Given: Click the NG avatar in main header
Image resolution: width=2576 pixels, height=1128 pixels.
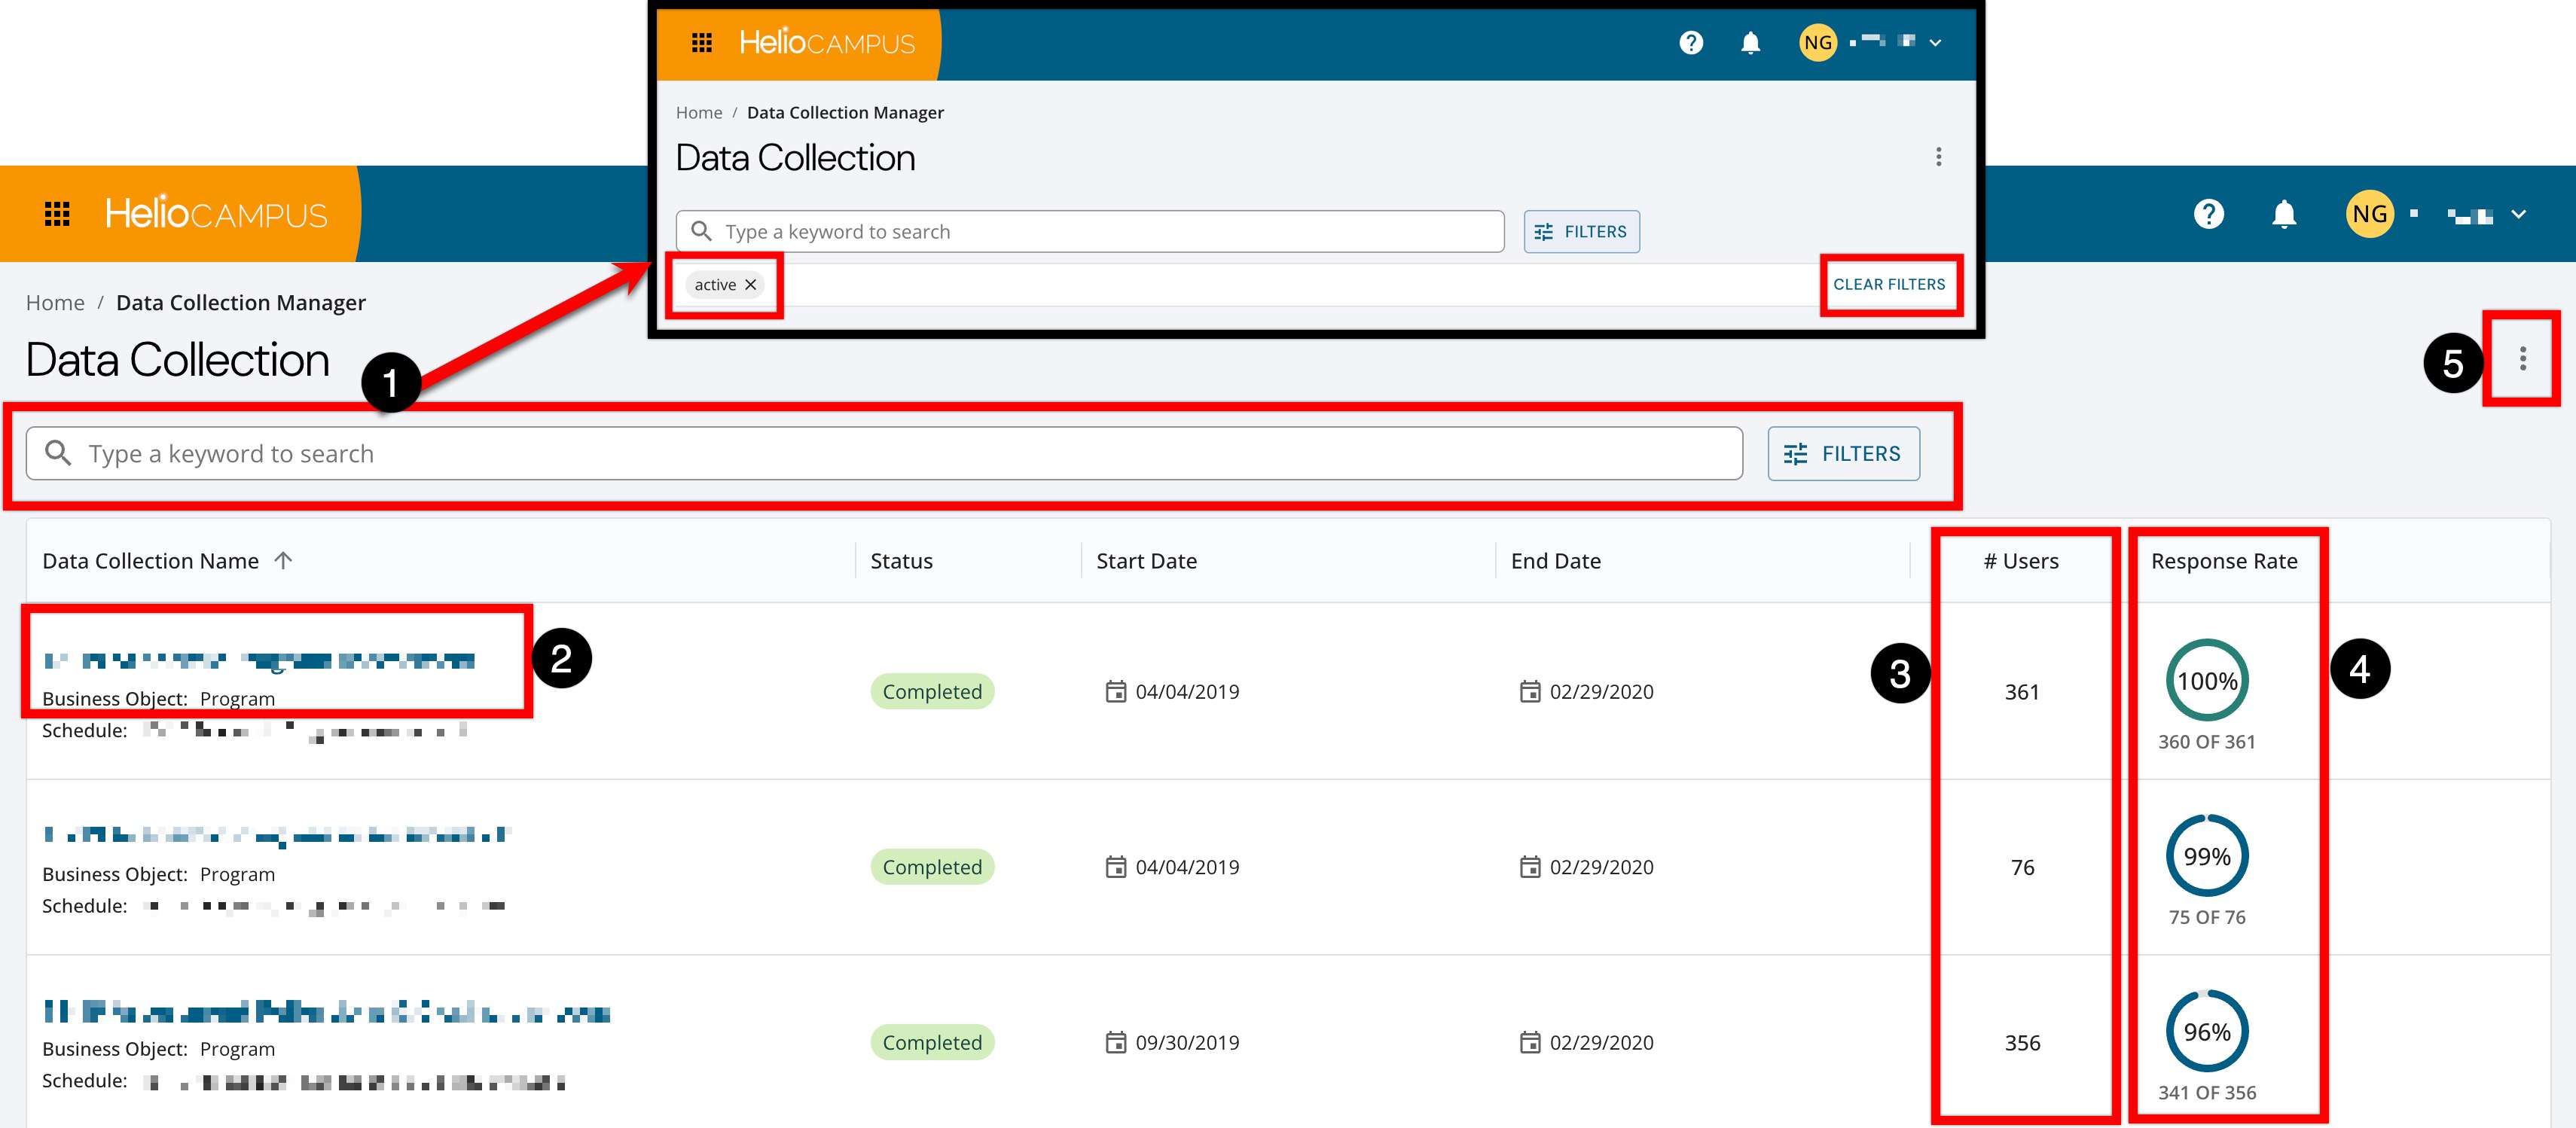Looking at the screenshot, I should [x=2369, y=214].
